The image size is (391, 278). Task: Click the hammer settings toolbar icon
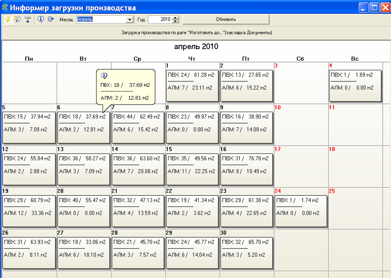point(28,19)
